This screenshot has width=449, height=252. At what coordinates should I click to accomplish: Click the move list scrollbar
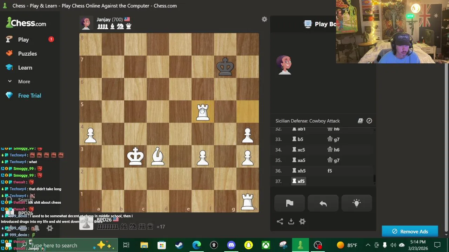tap(374, 178)
